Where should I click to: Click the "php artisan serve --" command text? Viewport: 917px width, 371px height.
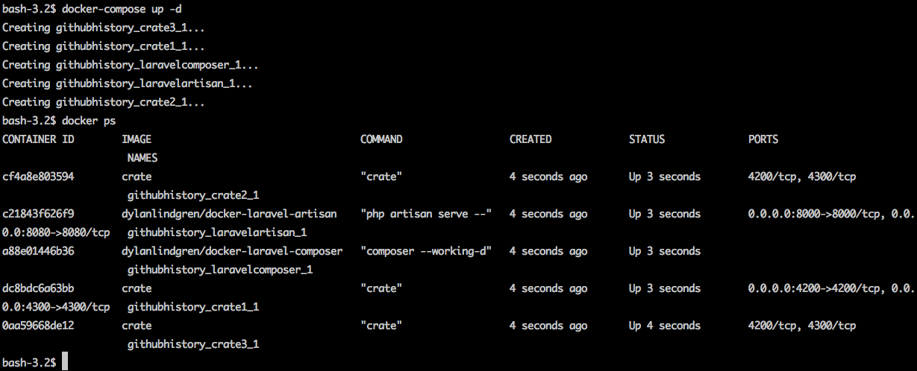(426, 214)
